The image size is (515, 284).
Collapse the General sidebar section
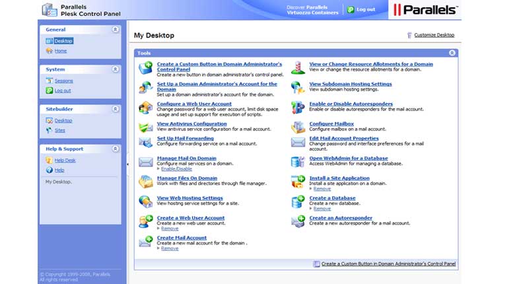coord(116,30)
